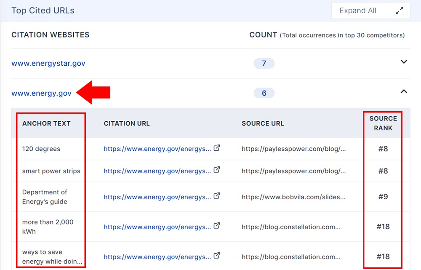Open citation URL for 'Department of Energy's guide' row
421x270 pixels.
157,197
